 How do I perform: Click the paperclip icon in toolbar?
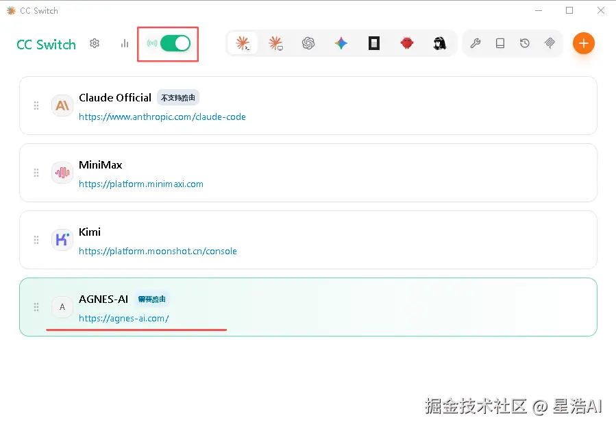pos(550,43)
